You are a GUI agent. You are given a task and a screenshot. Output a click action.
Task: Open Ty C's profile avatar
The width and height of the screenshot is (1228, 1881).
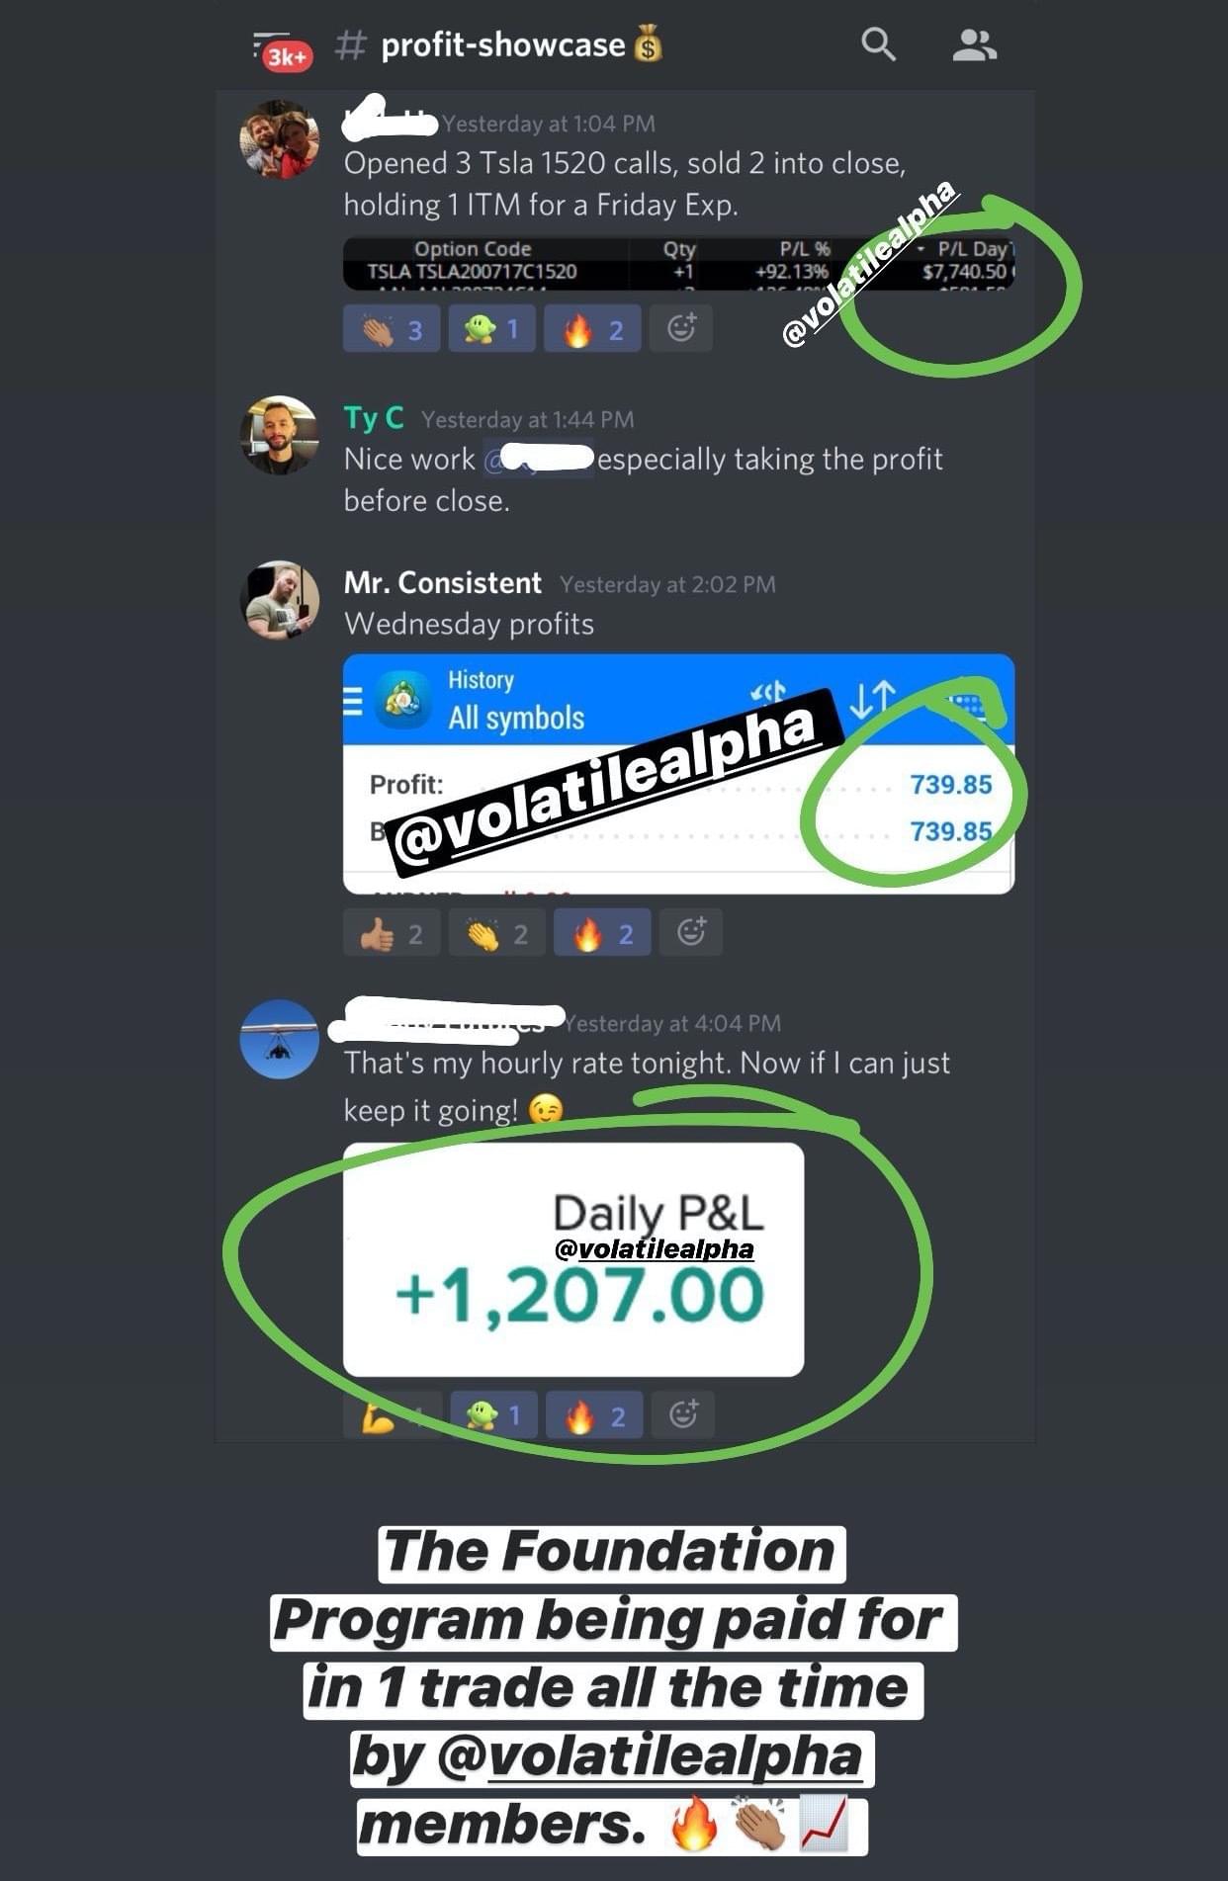280,435
